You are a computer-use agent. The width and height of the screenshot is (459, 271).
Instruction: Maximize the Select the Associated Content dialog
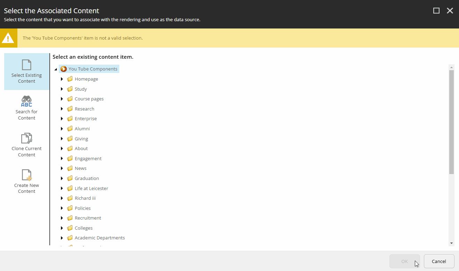(x=436, y=10)
